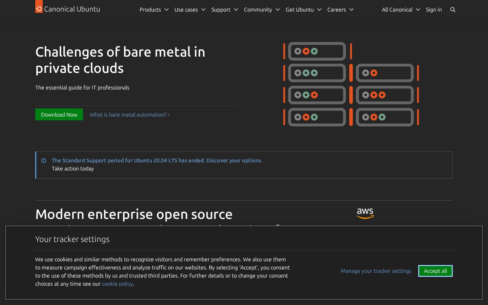Click the 'Challenges of bare metal' heading
Image resolution: width=488 pixels, height=305 pixels.
point(120,60)
